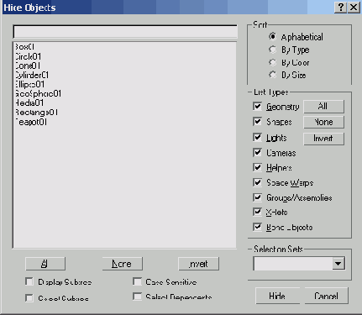The width and height of the screenshot is (362, 315).
Task: Click the None button in List Types
Action: [323, 123]
